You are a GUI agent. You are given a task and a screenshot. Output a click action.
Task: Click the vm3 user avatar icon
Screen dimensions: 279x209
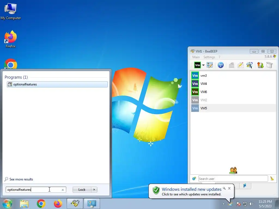[195, 76]
